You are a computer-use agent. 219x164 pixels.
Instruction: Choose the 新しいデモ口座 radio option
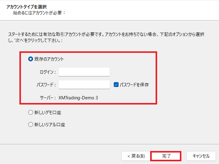pos(30,112)
